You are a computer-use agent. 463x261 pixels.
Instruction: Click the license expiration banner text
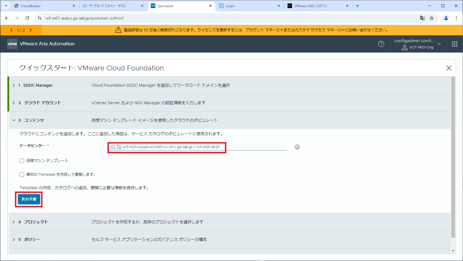(x=255, y=30)
